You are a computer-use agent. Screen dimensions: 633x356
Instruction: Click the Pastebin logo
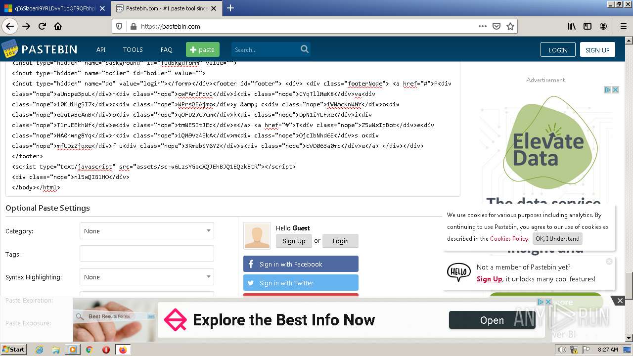pos(40,49)
